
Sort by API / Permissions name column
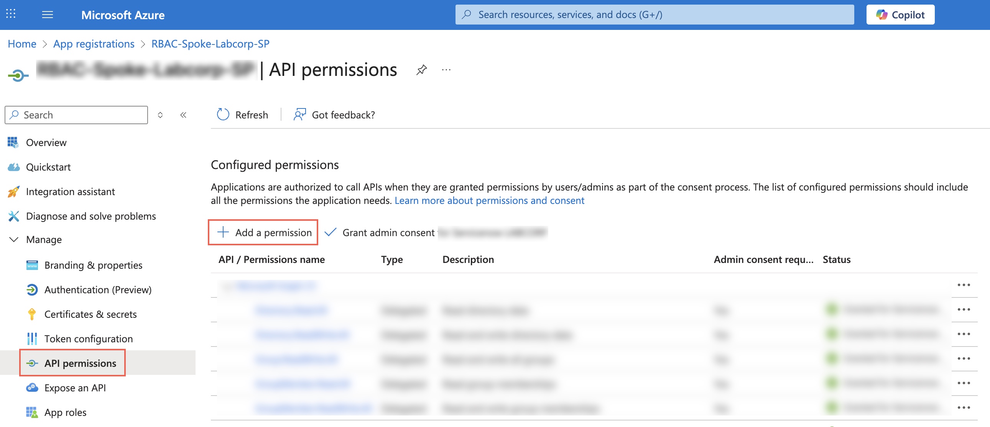(x=271, y=259)
